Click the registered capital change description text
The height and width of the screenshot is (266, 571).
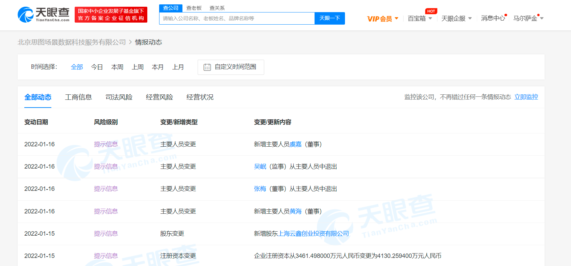[348, 256]
